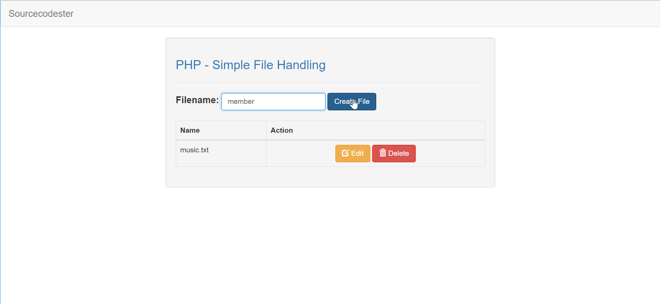
Task: Select the PHP - Simple File Handling heading
Action: coord(250,65)
